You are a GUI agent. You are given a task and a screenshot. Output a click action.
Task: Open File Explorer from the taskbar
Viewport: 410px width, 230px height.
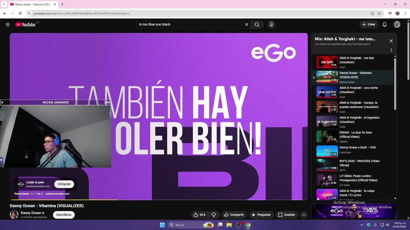[x=229, y=225]
